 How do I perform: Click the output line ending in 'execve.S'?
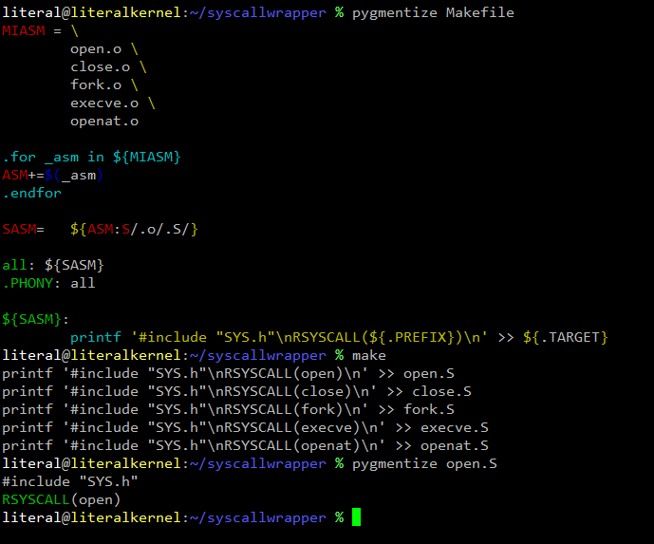245,427
